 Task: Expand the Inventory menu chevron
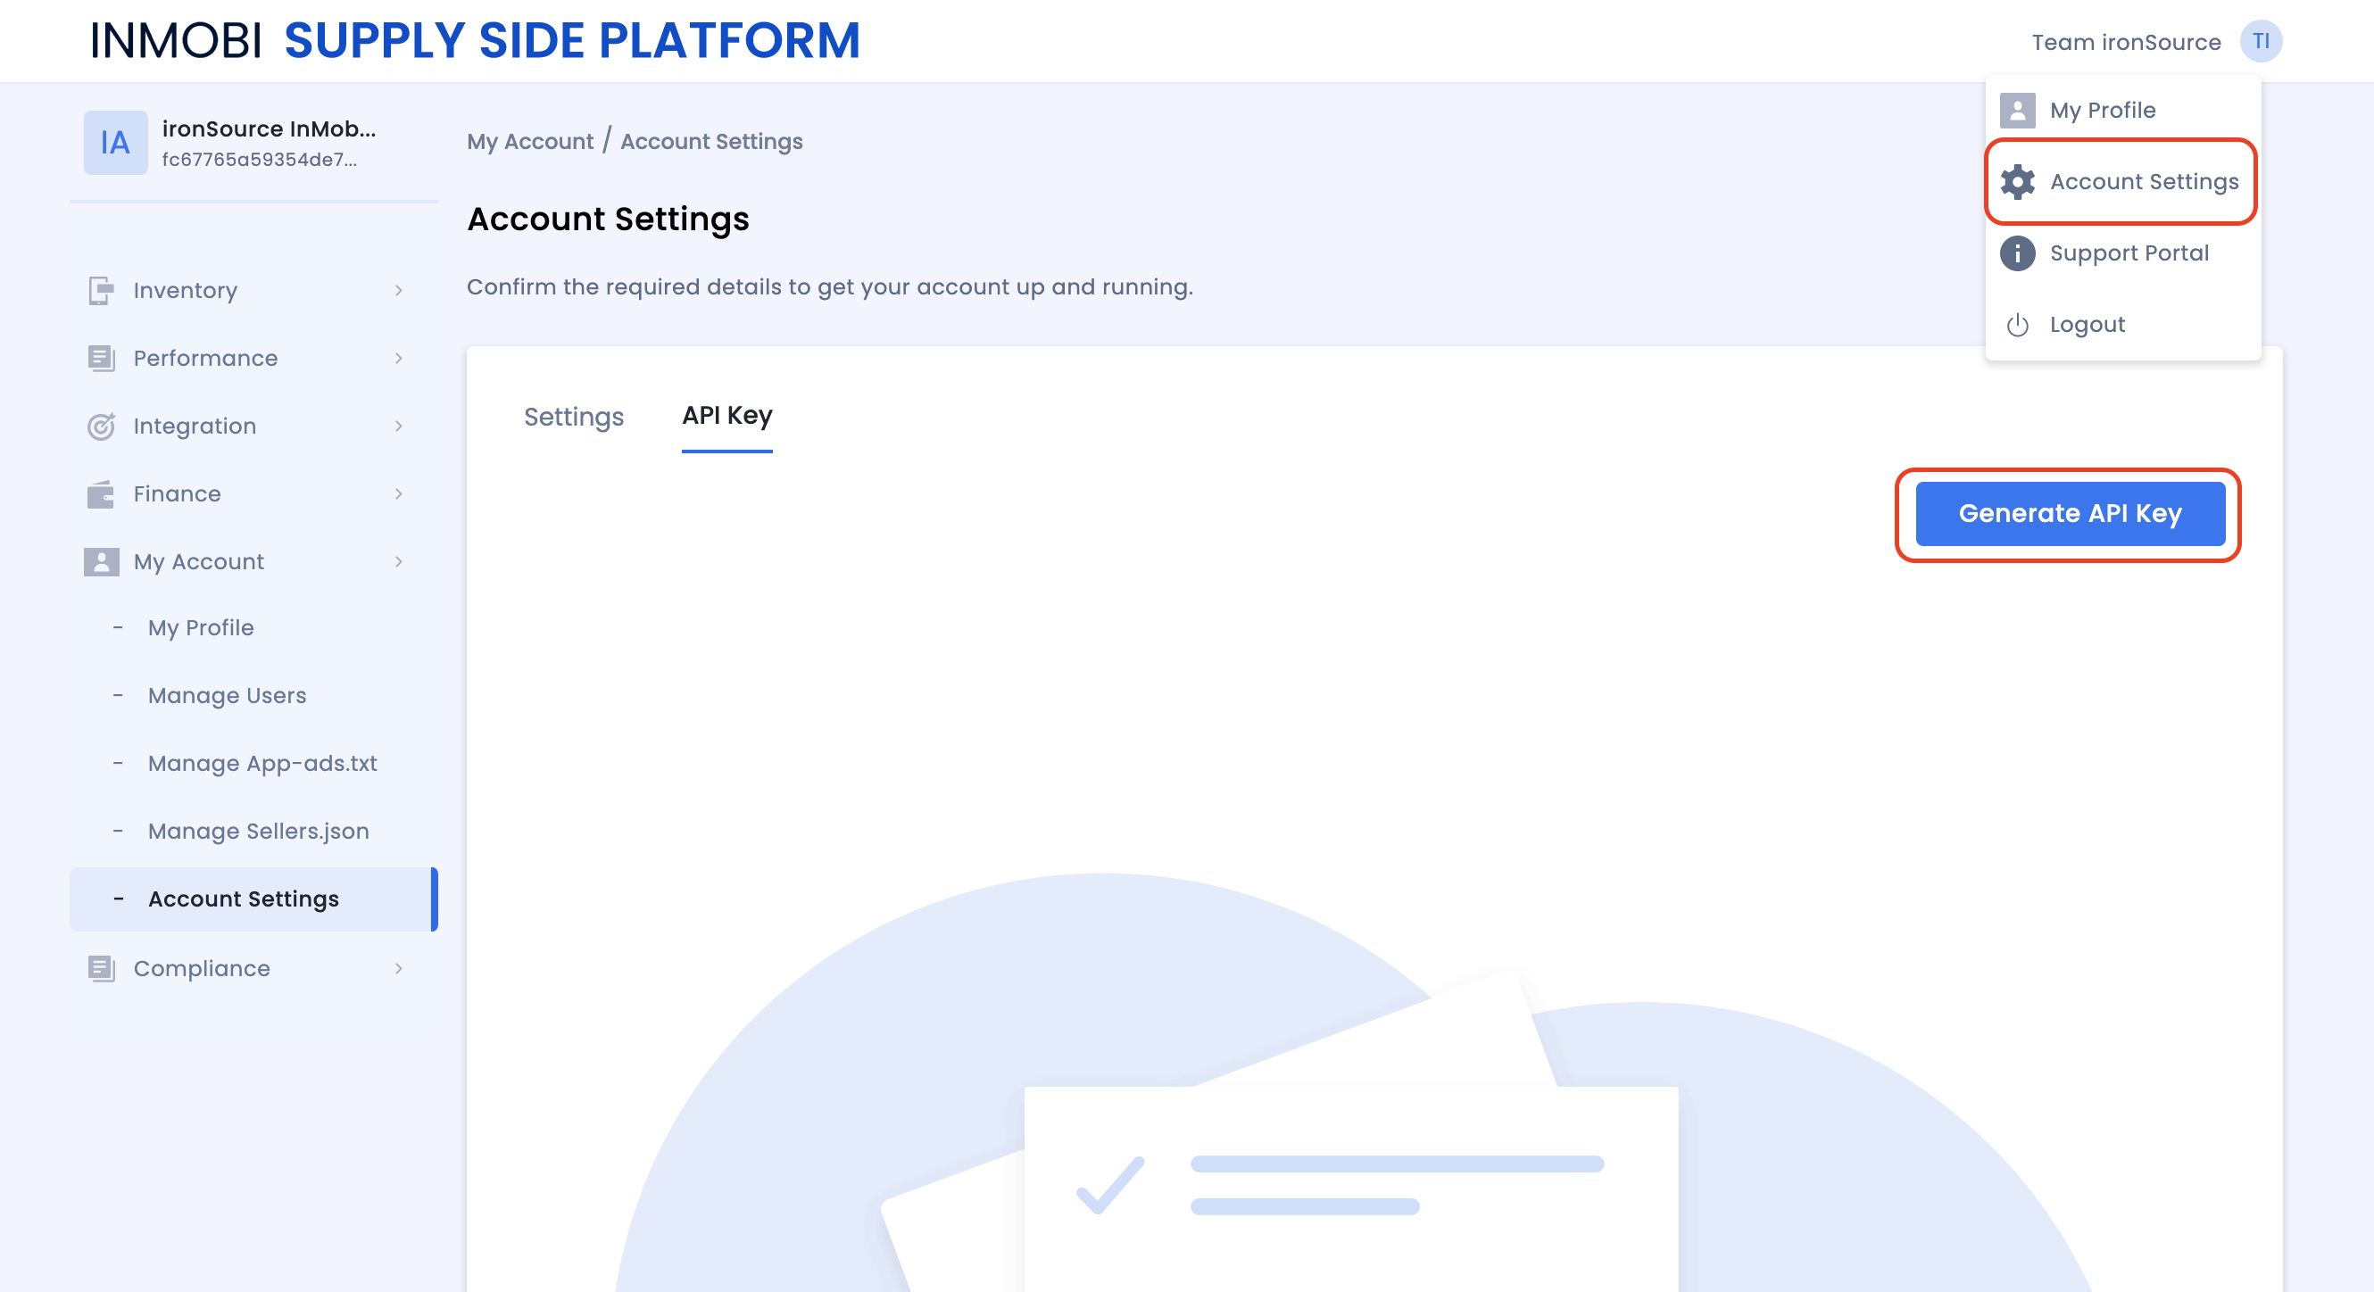(399, 290)
